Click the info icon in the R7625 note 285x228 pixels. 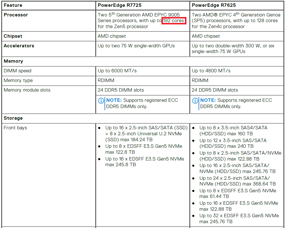click(x=195, y=101)
